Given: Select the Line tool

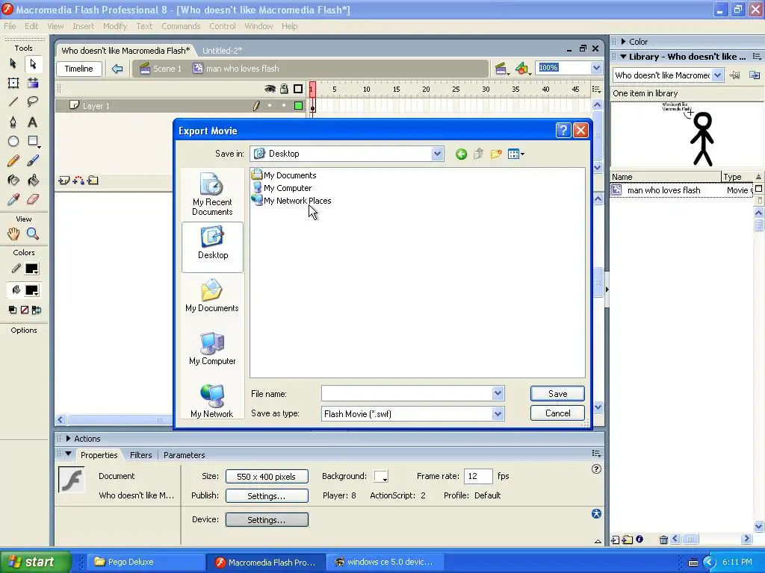Looking at the screenshot, I should click(13, 101).
